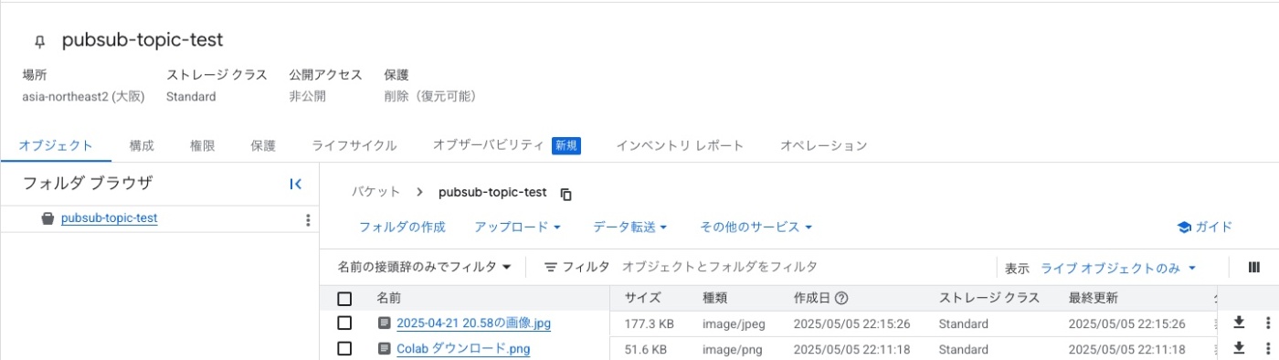This screenshot has width=1279, height=360.
Task: Open column display options icon
Action: pos(1253,267)
